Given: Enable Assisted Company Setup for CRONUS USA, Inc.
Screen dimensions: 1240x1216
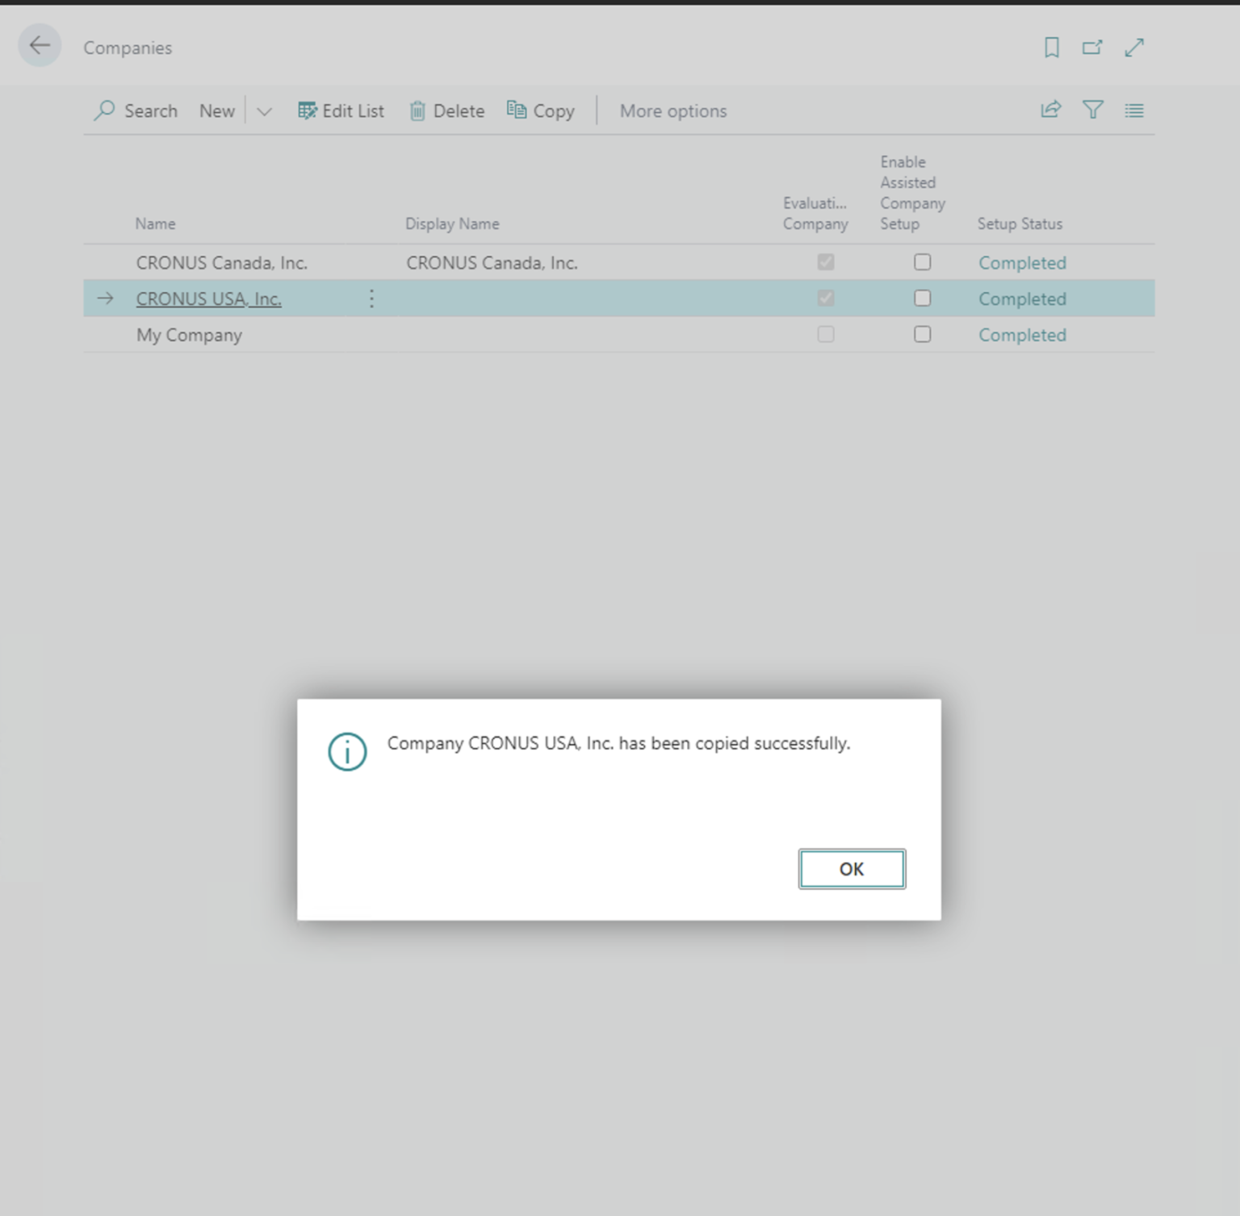Looking at the screenshot, I should pyautogui.click(x=923, y=298).
